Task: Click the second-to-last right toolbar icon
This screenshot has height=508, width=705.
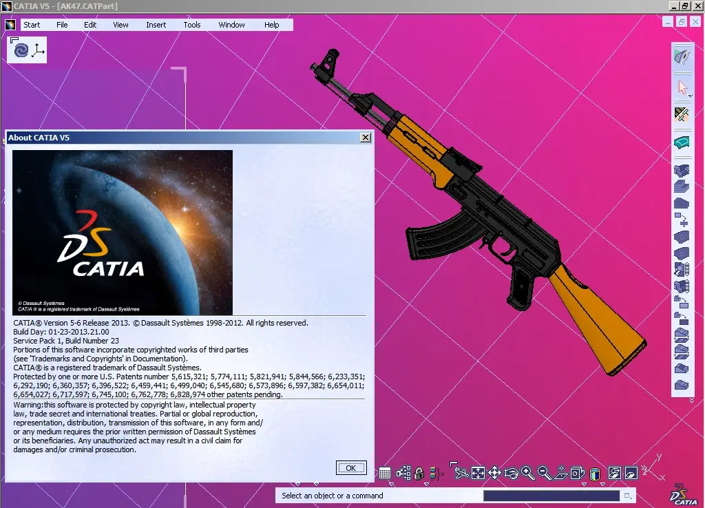Action: pos(682,368)
